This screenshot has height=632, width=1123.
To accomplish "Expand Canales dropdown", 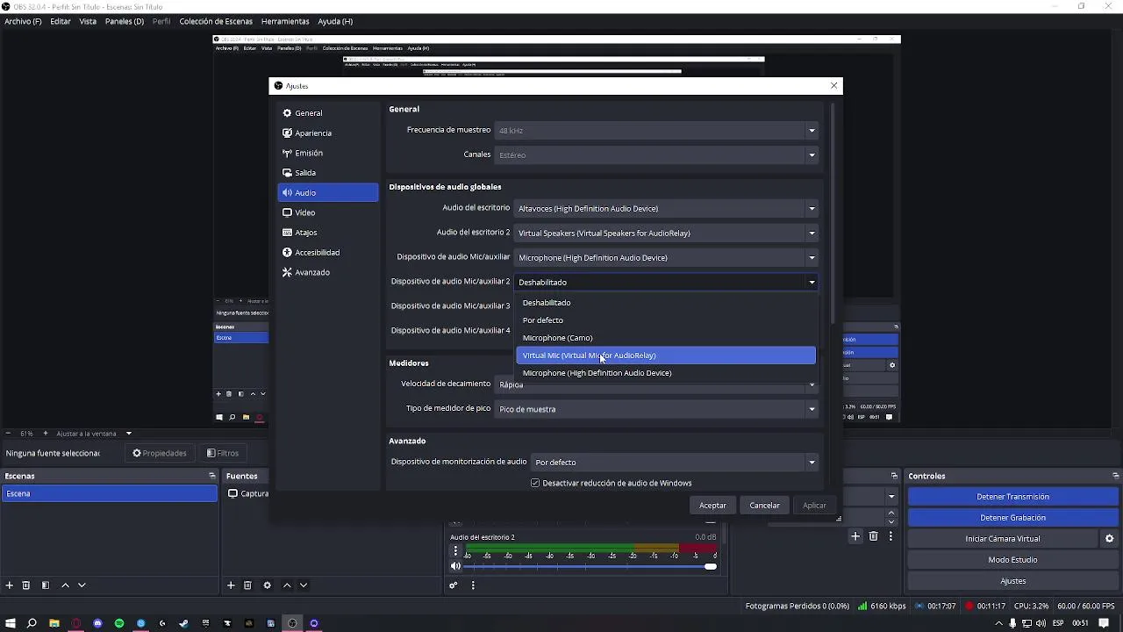I will pos(656,154).
